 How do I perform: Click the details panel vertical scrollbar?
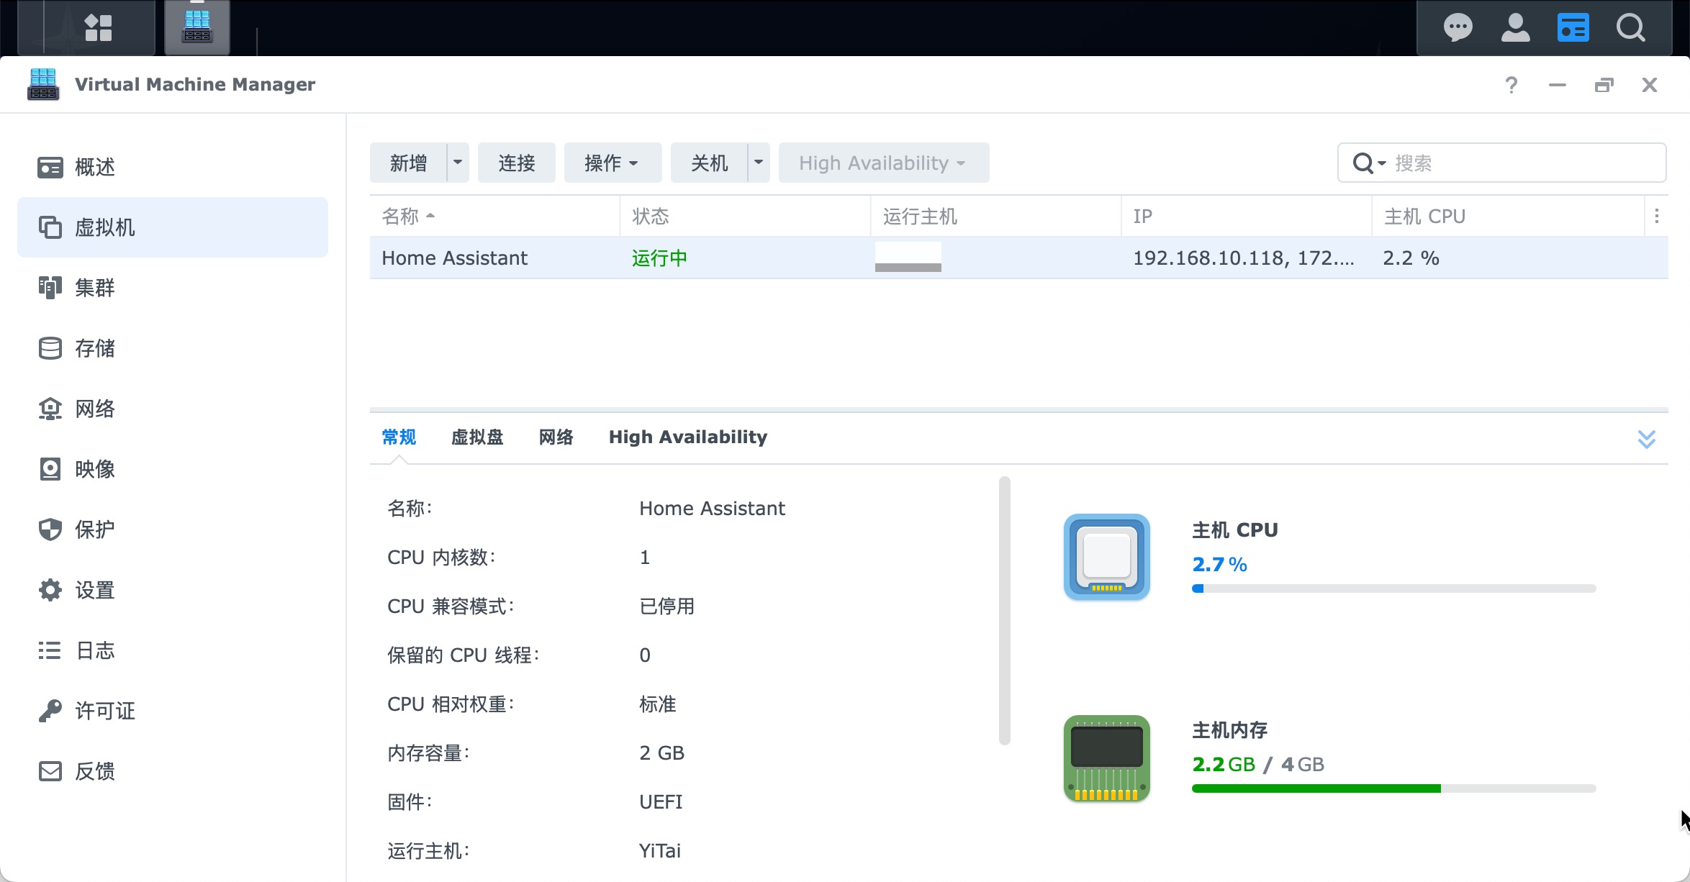(1005, 610)
